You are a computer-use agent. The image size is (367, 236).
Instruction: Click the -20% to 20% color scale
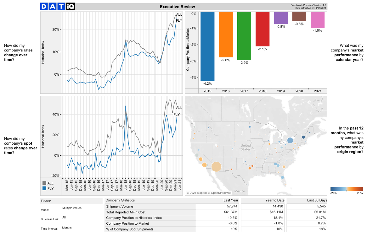(x=347, y=189)
